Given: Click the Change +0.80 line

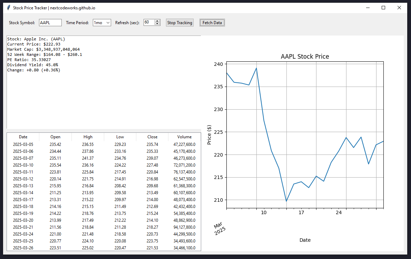Looking at the screenshot, I should (33, 70).
